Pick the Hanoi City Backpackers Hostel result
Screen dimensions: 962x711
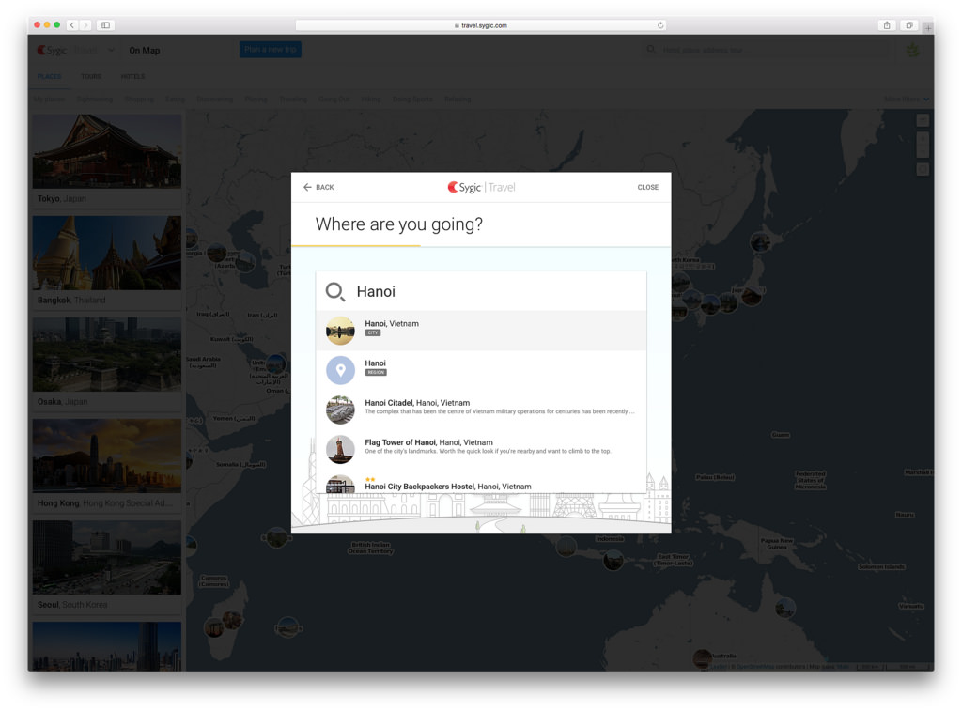click(x=481, y=484)
